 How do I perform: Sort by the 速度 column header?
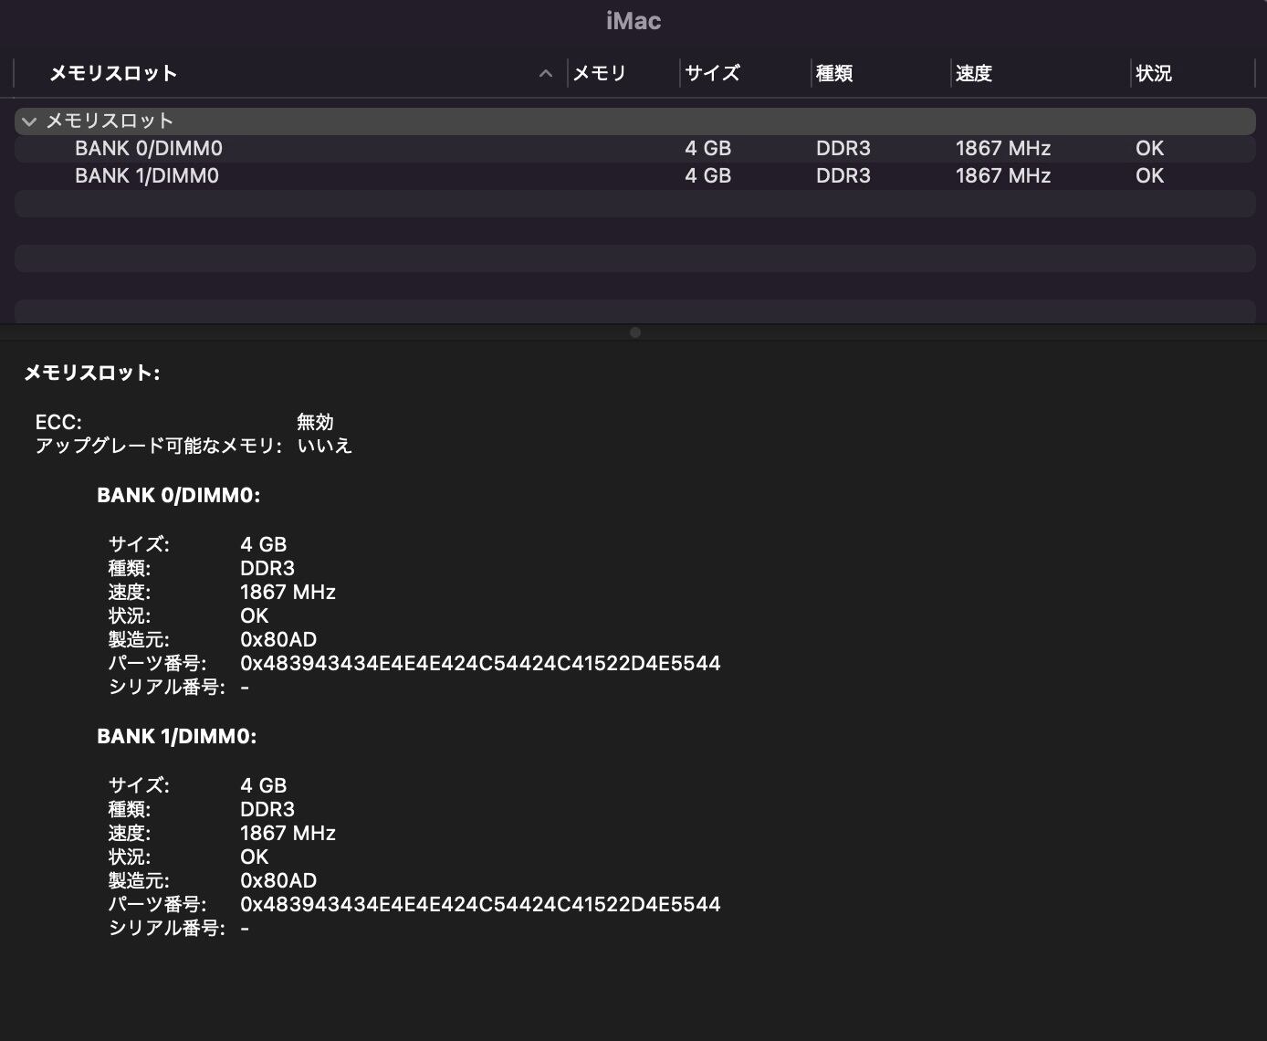(974, 74)
